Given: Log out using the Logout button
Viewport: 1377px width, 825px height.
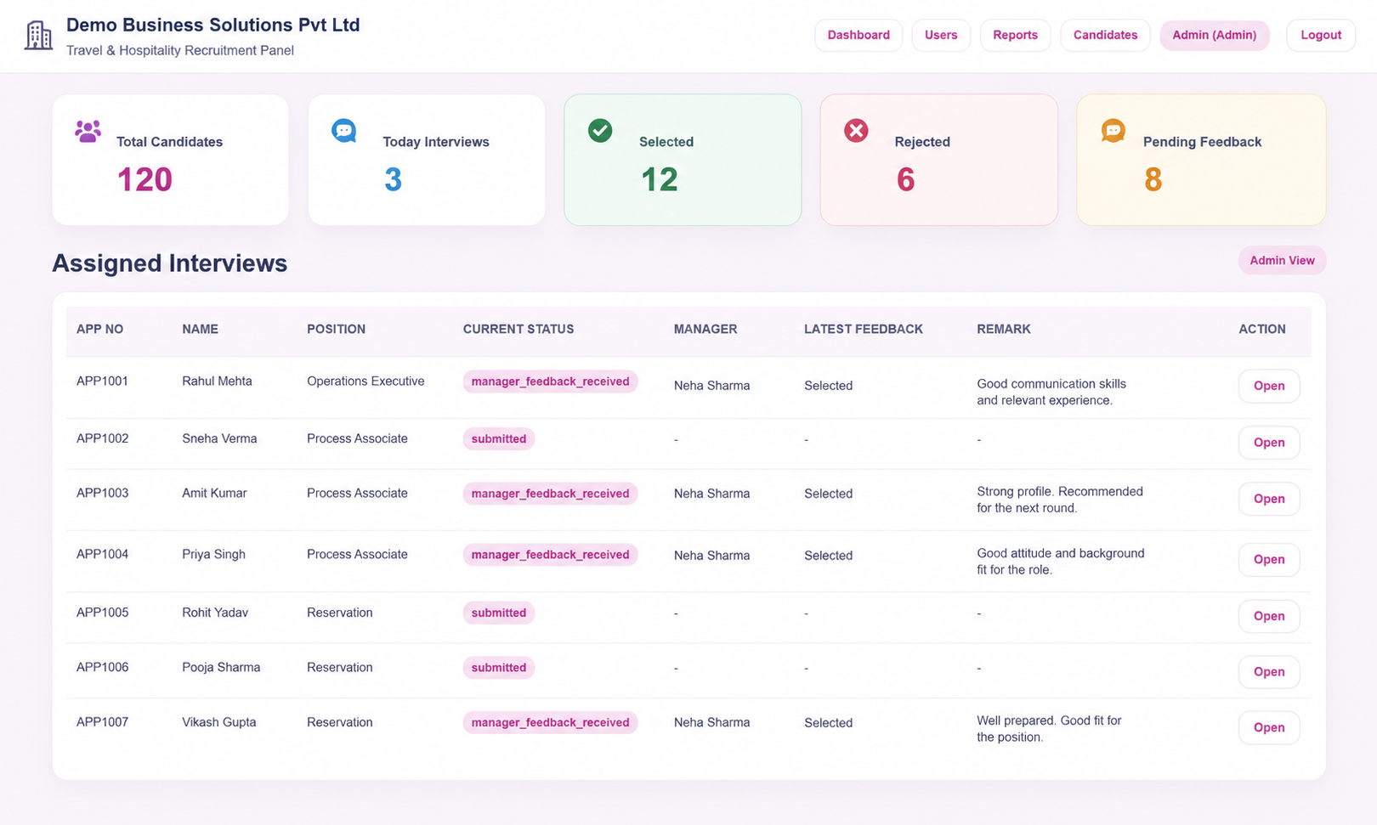Looking at the screenshot, I should coord(1321,35).
